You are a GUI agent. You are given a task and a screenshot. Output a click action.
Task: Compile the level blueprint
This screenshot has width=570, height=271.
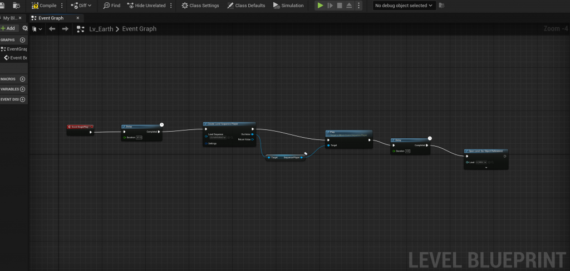[45, 6]
